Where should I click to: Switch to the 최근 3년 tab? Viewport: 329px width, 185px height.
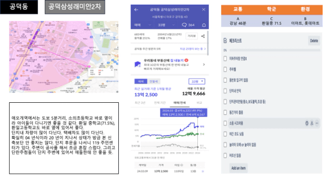pyautogui.click(x=140, y=103)
